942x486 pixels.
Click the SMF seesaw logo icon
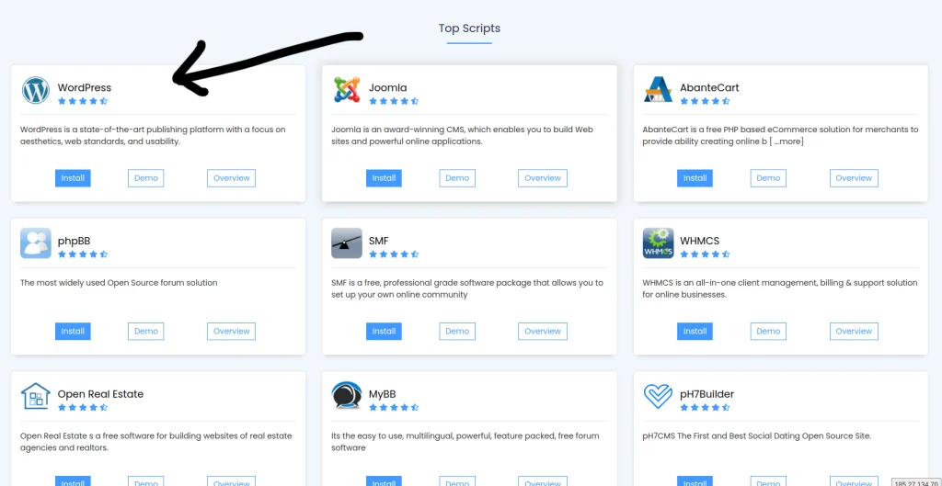pos(347,243)
